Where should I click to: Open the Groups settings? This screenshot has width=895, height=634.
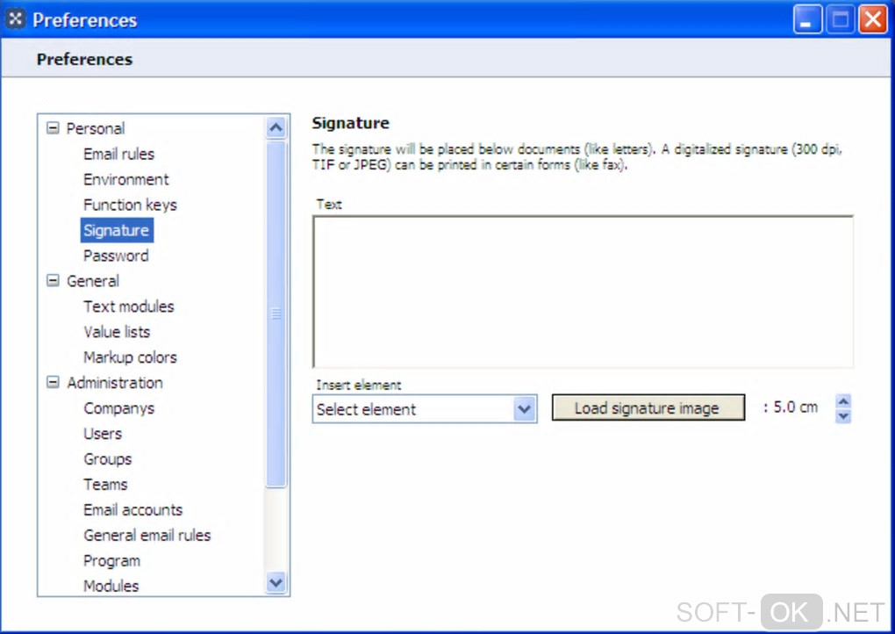tap(107, 459)
